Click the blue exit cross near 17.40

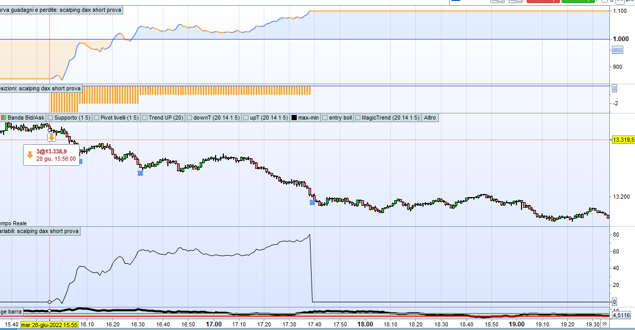(x=312, y=203)
